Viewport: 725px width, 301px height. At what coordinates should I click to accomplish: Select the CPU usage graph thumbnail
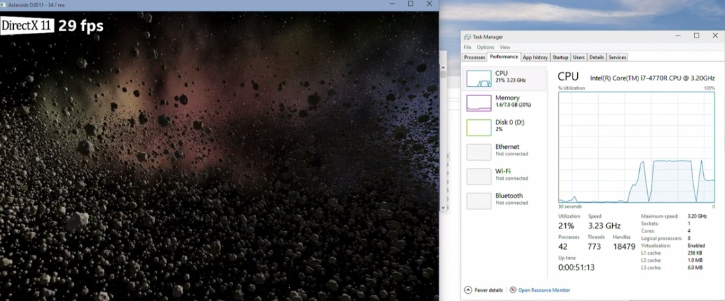(479, 78)
